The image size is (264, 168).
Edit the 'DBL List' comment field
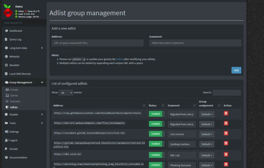point(182,155)
